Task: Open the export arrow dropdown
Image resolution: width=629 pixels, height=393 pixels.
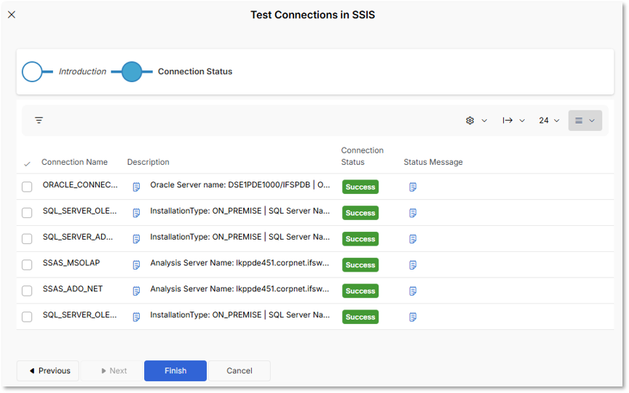Action: (513, 121)
